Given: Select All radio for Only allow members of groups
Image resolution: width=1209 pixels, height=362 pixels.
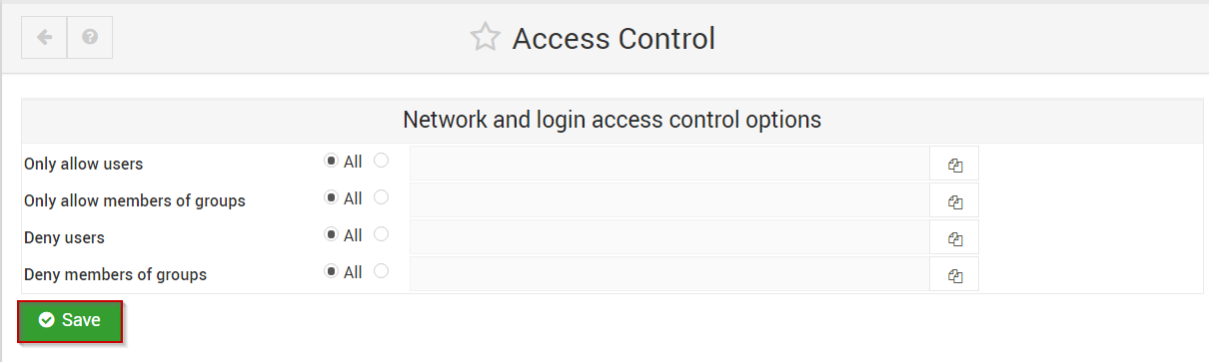Looking at the screenshot, I should pyautogui.click(x=332, y=197).
